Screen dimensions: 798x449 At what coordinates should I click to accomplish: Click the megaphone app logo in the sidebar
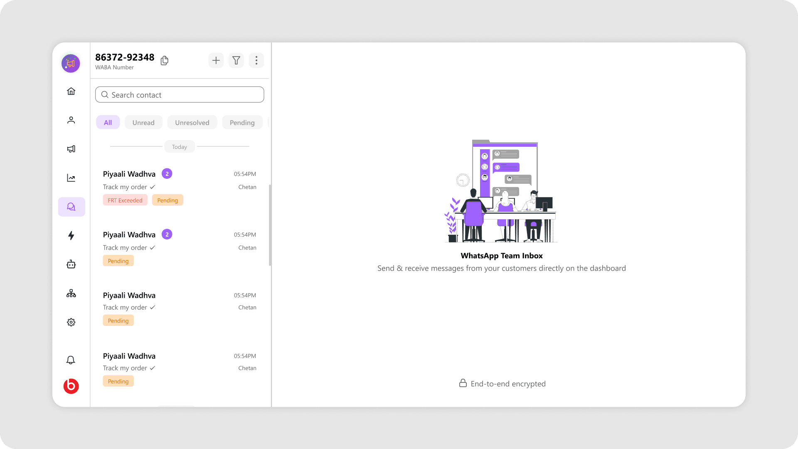[x=71, y=63]
